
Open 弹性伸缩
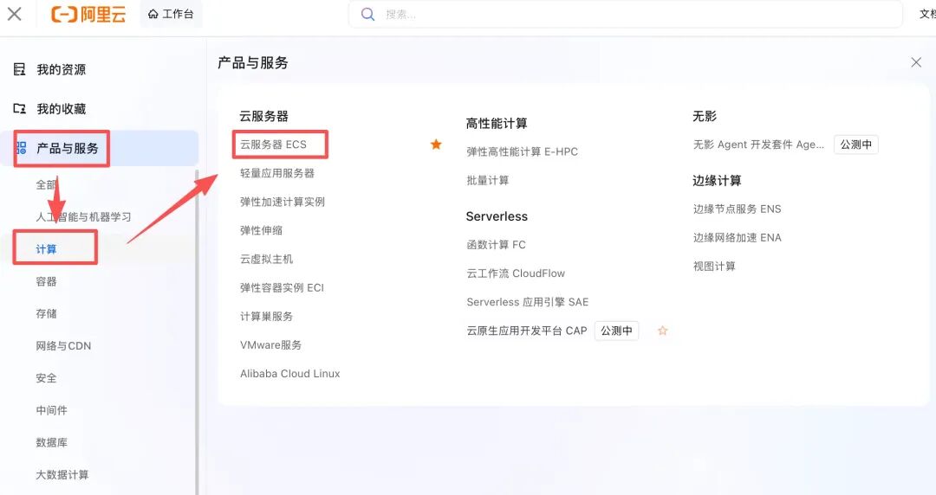point(261,230)
